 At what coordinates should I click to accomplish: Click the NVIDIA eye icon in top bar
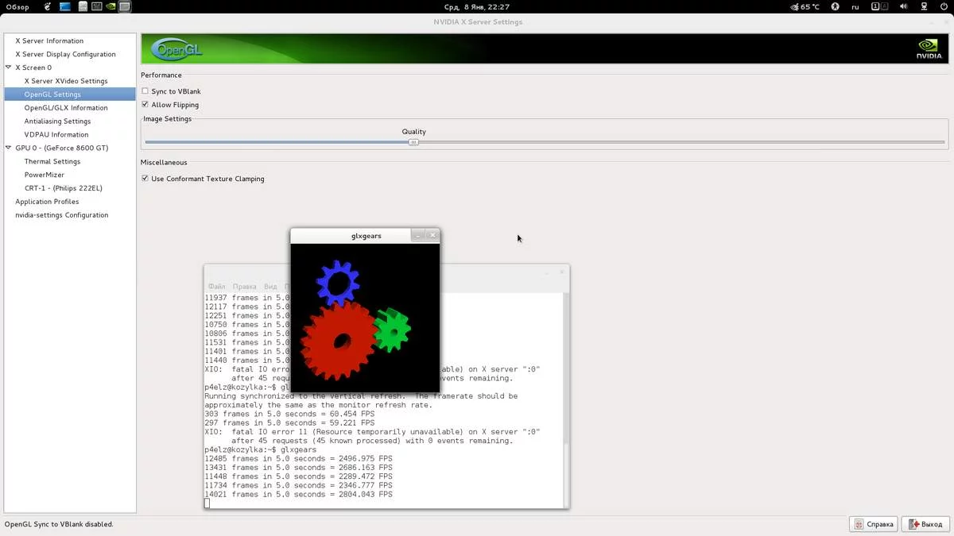111,6
